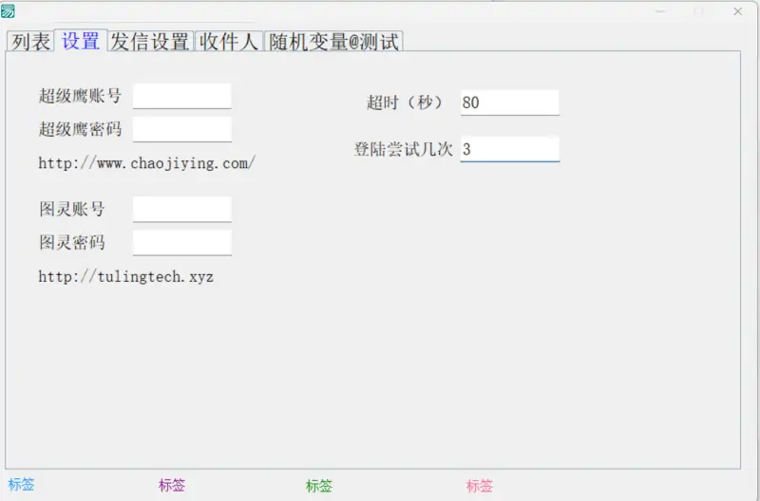Click the 超时（秒） field showing 80

pos(509,102)
